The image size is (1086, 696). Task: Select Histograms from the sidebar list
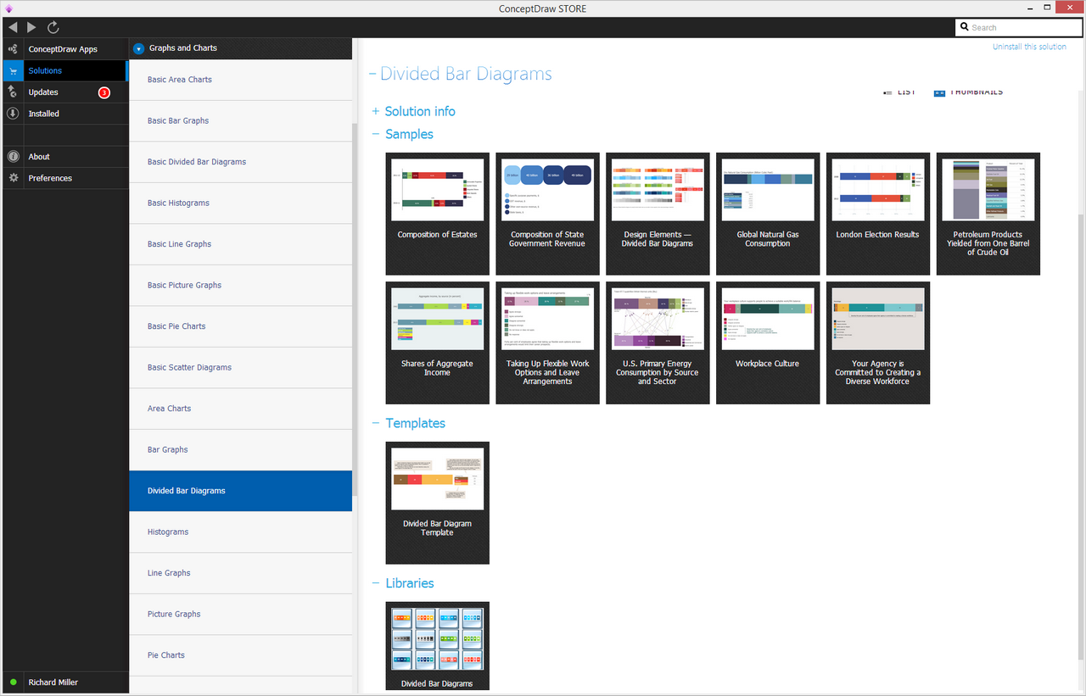tap(167, 532)
